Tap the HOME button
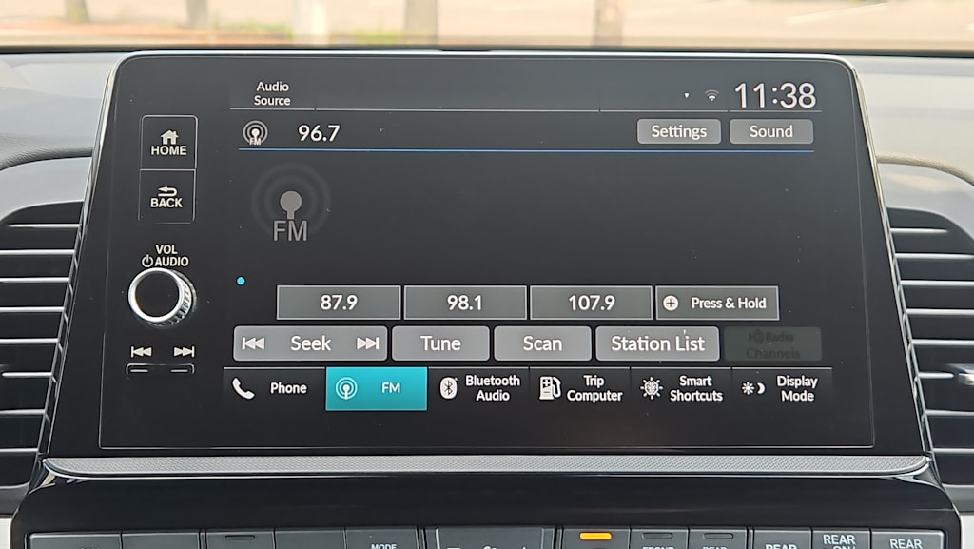 [168, 143]
